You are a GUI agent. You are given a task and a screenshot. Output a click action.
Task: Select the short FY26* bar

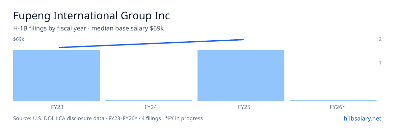(333, 101)
